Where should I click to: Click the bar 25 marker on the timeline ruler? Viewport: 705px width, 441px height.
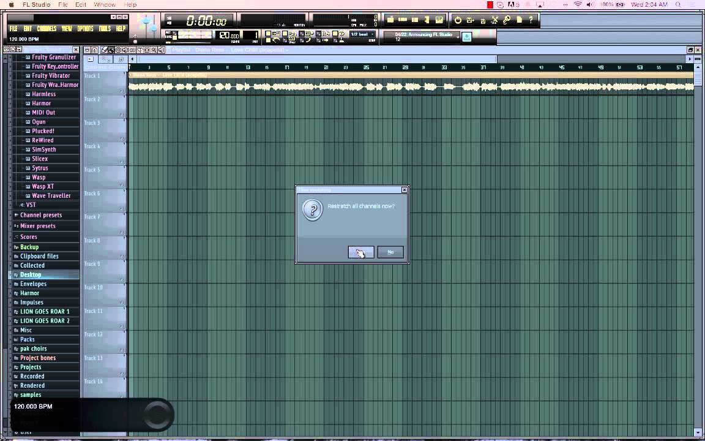pos(366,67)
